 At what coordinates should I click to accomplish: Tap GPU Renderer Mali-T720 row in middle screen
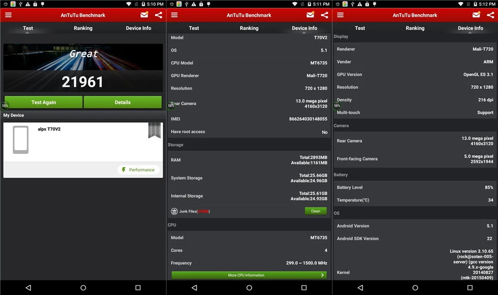pyautogui.click(x=249, y=76)
